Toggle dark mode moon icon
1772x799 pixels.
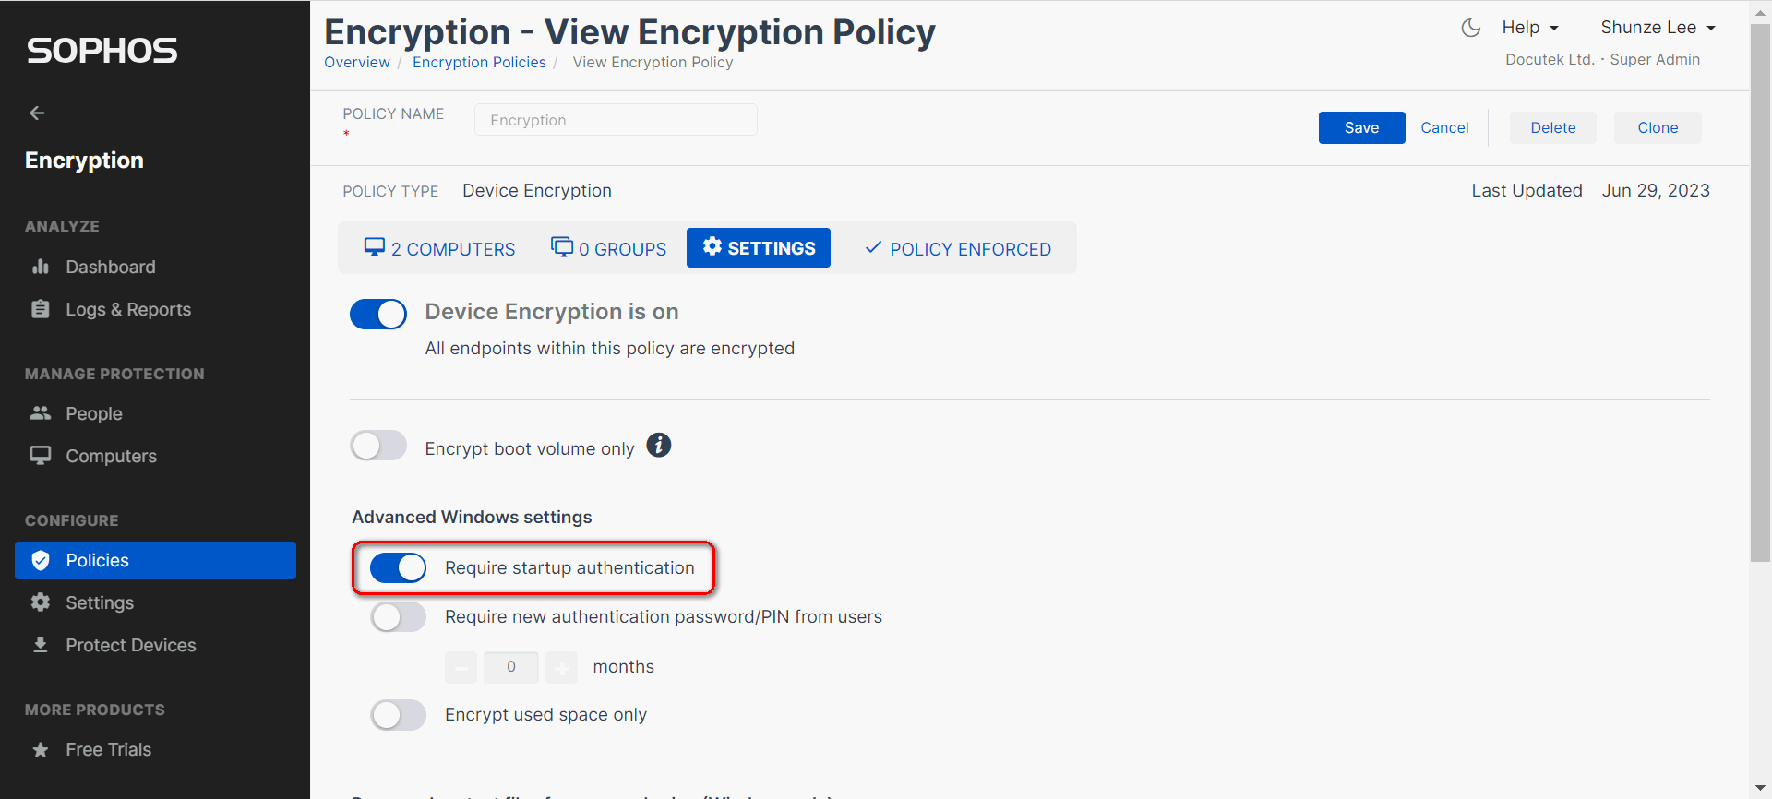click(1471, 28)
